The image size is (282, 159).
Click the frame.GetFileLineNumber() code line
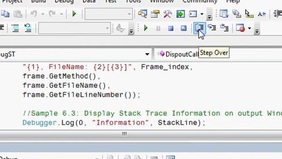pyautogui.click(x=81, y=95)
